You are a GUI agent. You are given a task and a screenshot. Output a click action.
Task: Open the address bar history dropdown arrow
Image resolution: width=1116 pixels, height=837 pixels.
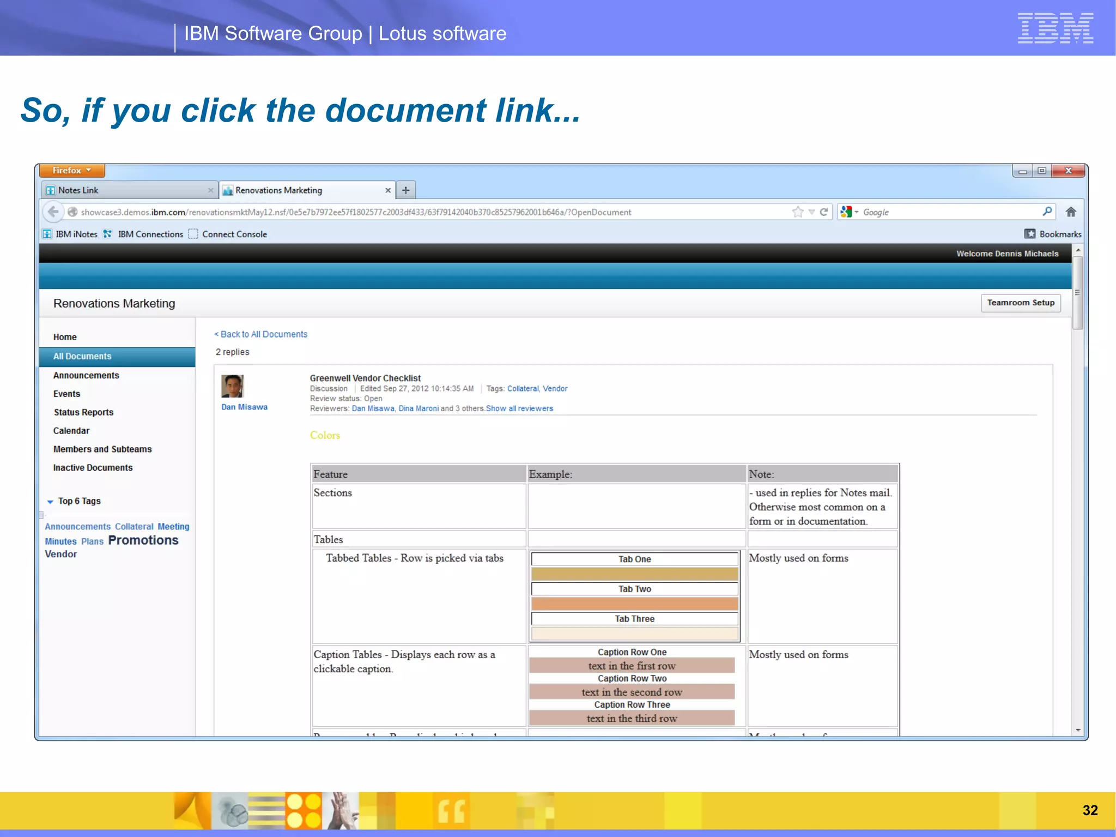(811, 212)
